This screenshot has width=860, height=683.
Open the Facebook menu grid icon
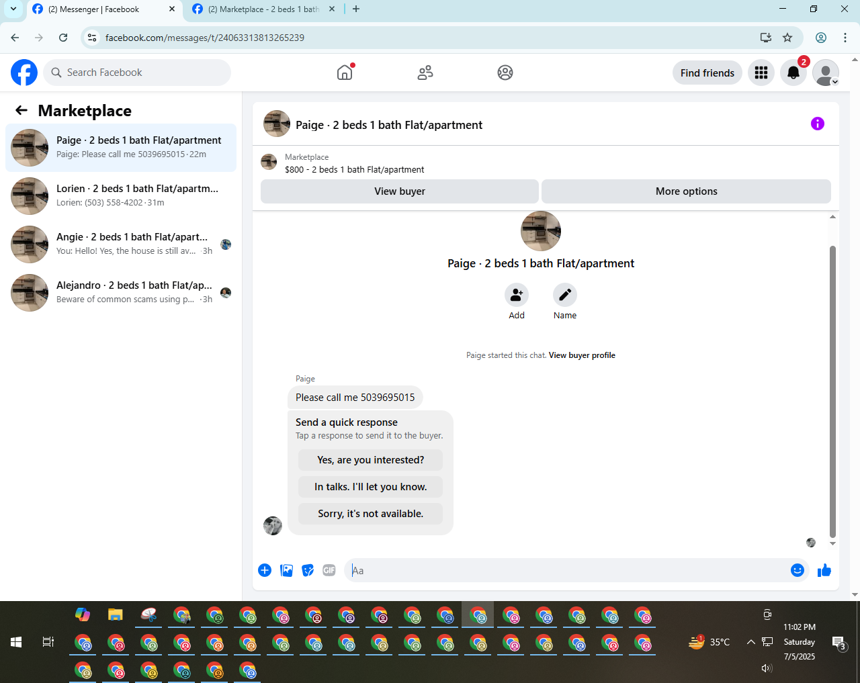pyautogui.click(x=761, y=73)
